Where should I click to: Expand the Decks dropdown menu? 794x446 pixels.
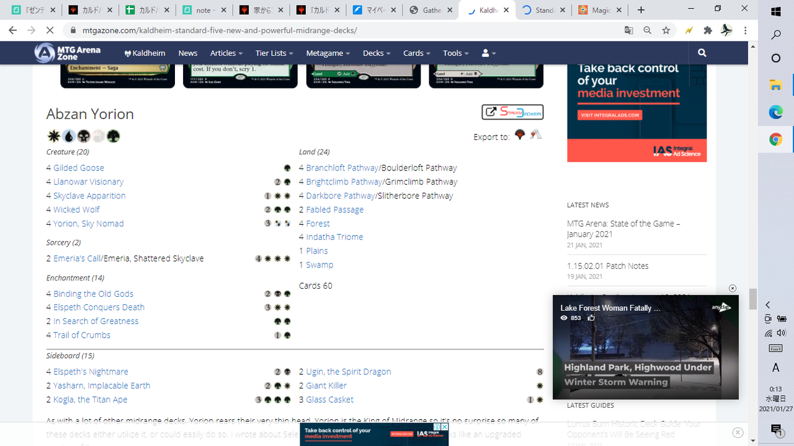377,53
